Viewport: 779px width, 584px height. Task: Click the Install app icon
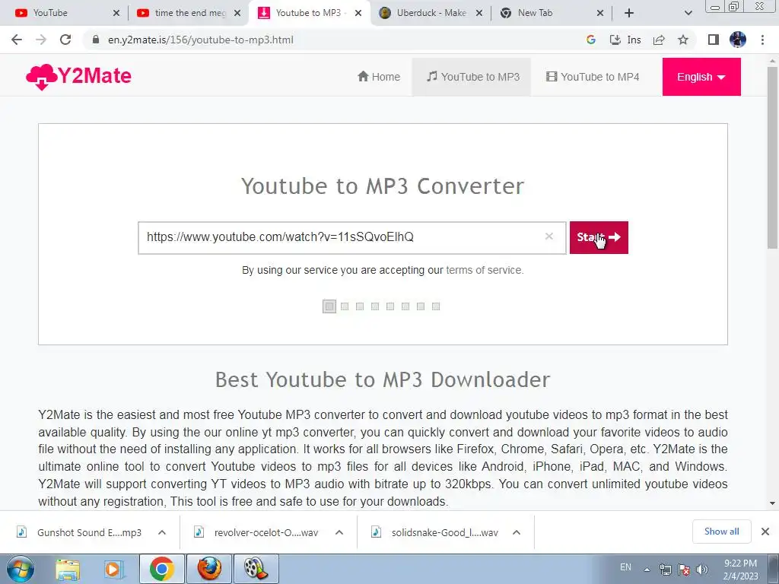pos(625,40)
